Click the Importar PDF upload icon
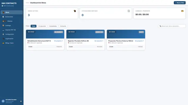The width and height of the screenshot is (188, 105). tap(3, 30)
